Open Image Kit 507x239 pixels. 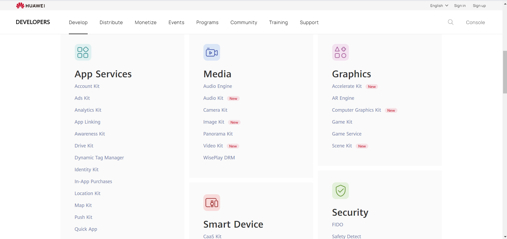[214, 122]
